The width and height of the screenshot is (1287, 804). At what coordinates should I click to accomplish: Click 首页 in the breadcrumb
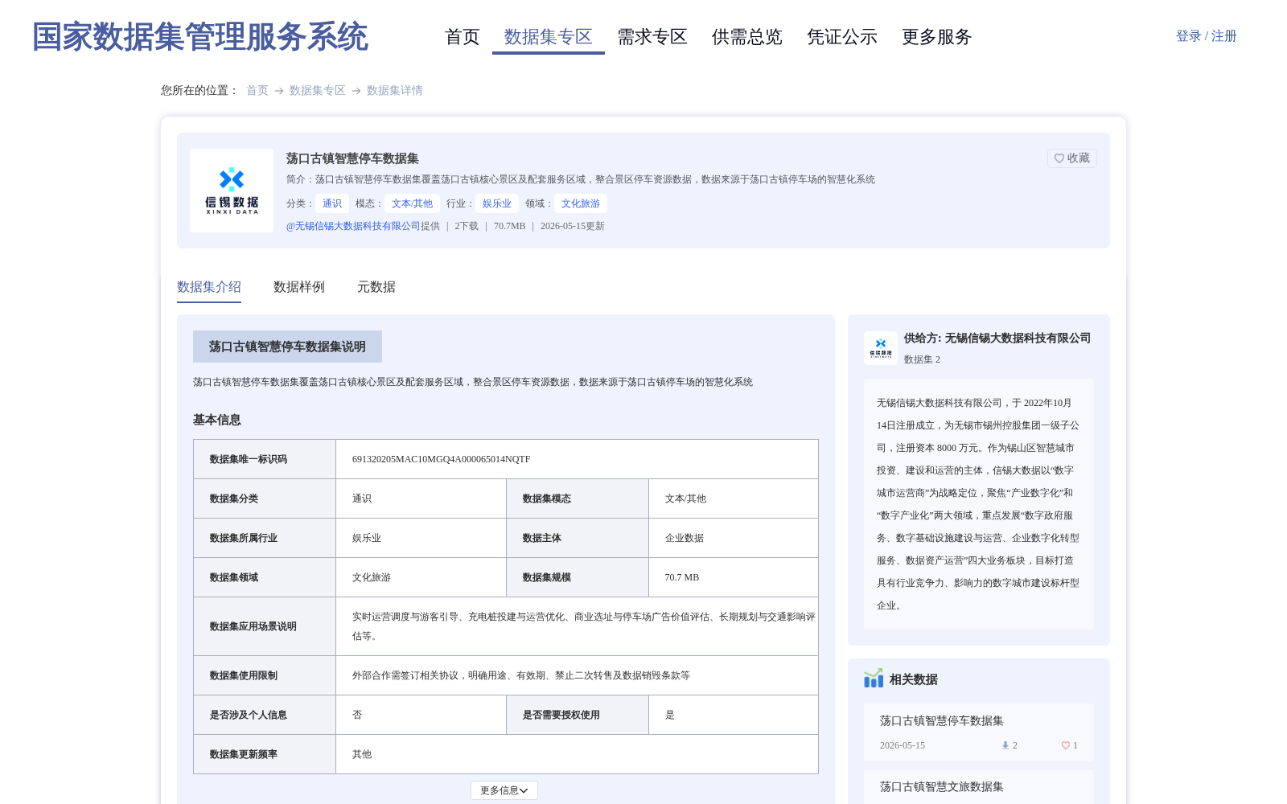257,90
